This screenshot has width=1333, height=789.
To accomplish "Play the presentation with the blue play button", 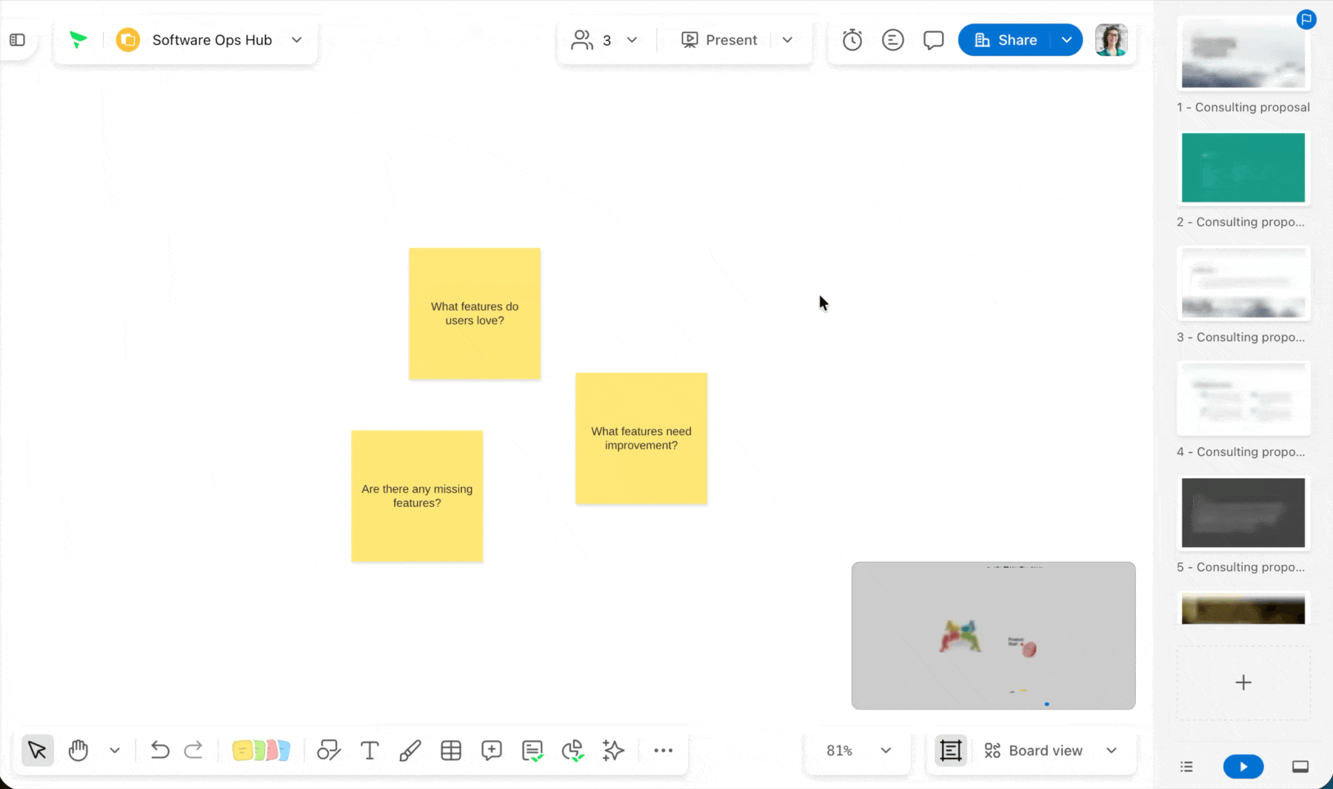I will [x=1243, y=767].
